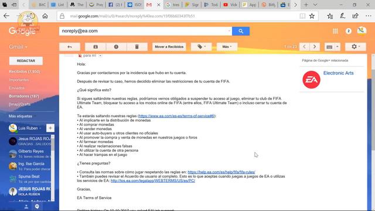Open the settings gear dropdown
375x211 pixels.
(x=356, y=47)
